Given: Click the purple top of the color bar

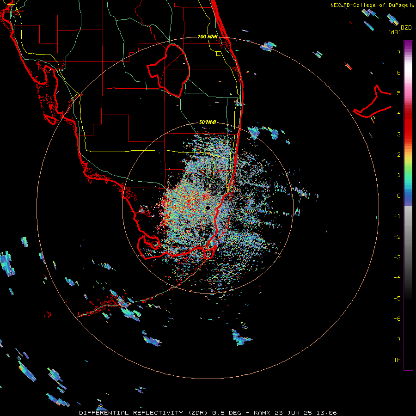Looking at the screenshot, I should (x=408, y=45).
